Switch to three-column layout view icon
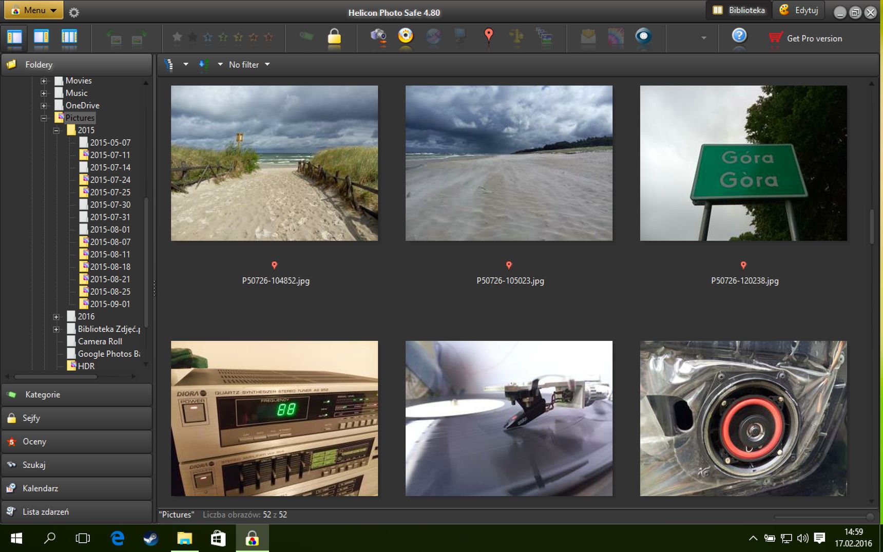 coord(69,37)
